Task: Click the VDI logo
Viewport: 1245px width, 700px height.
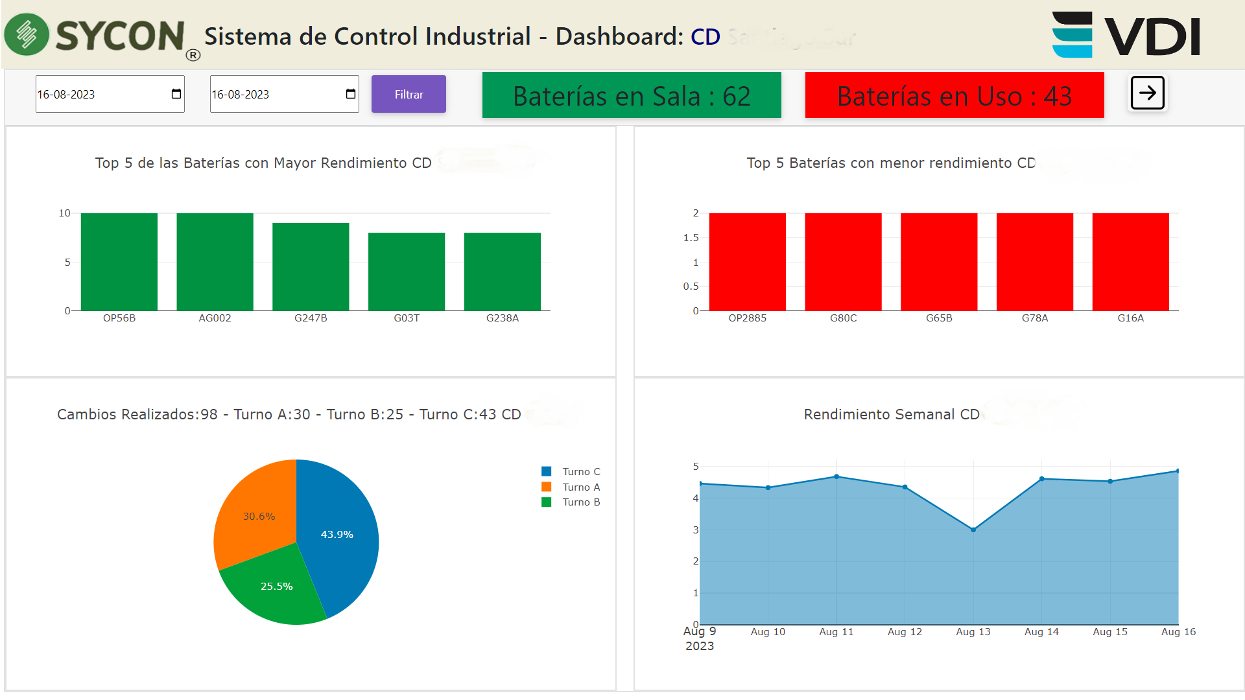Action: [1126, 35]
